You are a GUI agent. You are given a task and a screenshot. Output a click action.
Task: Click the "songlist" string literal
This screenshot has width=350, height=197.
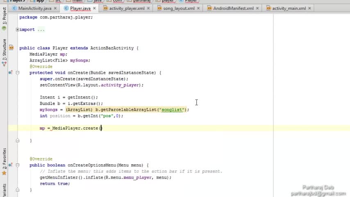click(x=172, y=110)
